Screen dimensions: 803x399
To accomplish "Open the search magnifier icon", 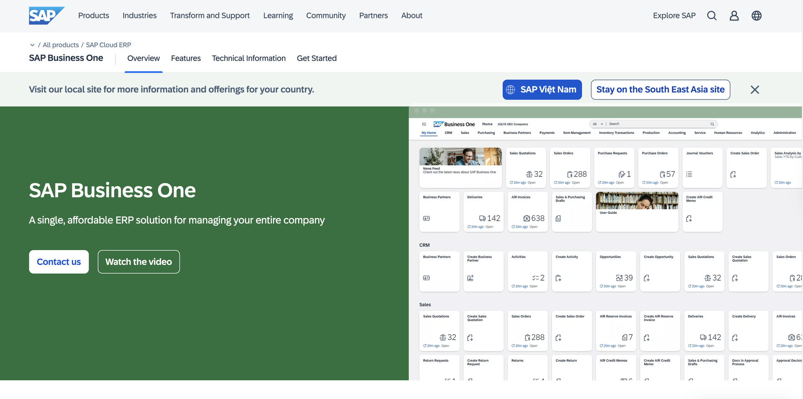I will tap(711, 16).
